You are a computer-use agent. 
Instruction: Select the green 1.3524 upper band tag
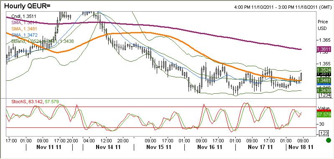click(x=324, y=70)
